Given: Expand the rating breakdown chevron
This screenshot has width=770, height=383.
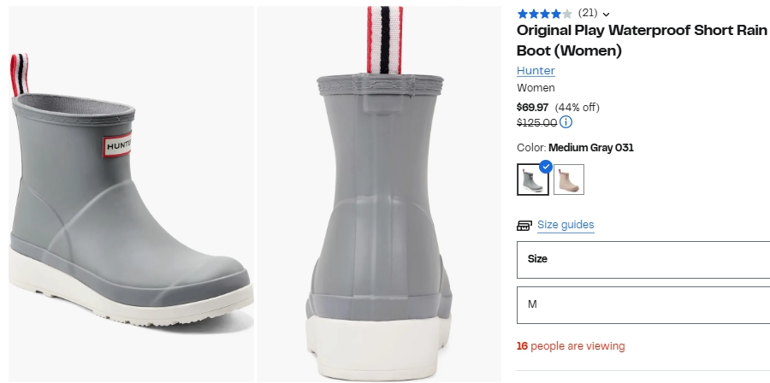Looking at the screenshot, I should coord(607,14).
